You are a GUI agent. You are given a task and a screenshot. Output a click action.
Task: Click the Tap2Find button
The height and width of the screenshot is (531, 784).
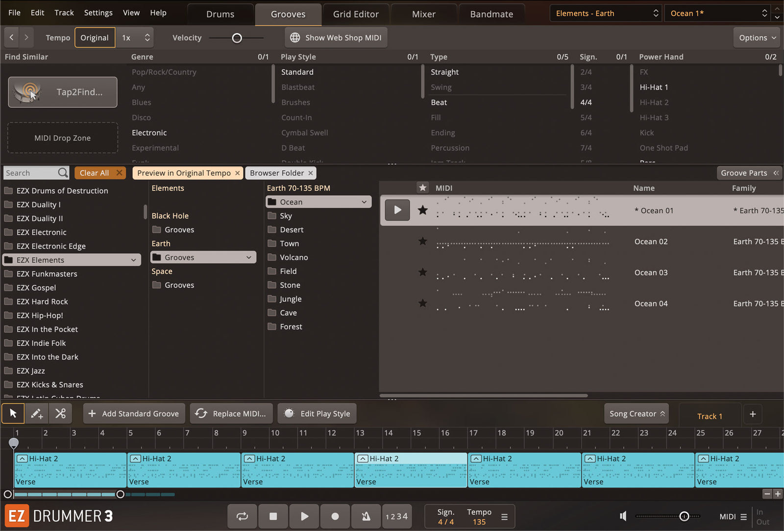[x=63, y=92]
